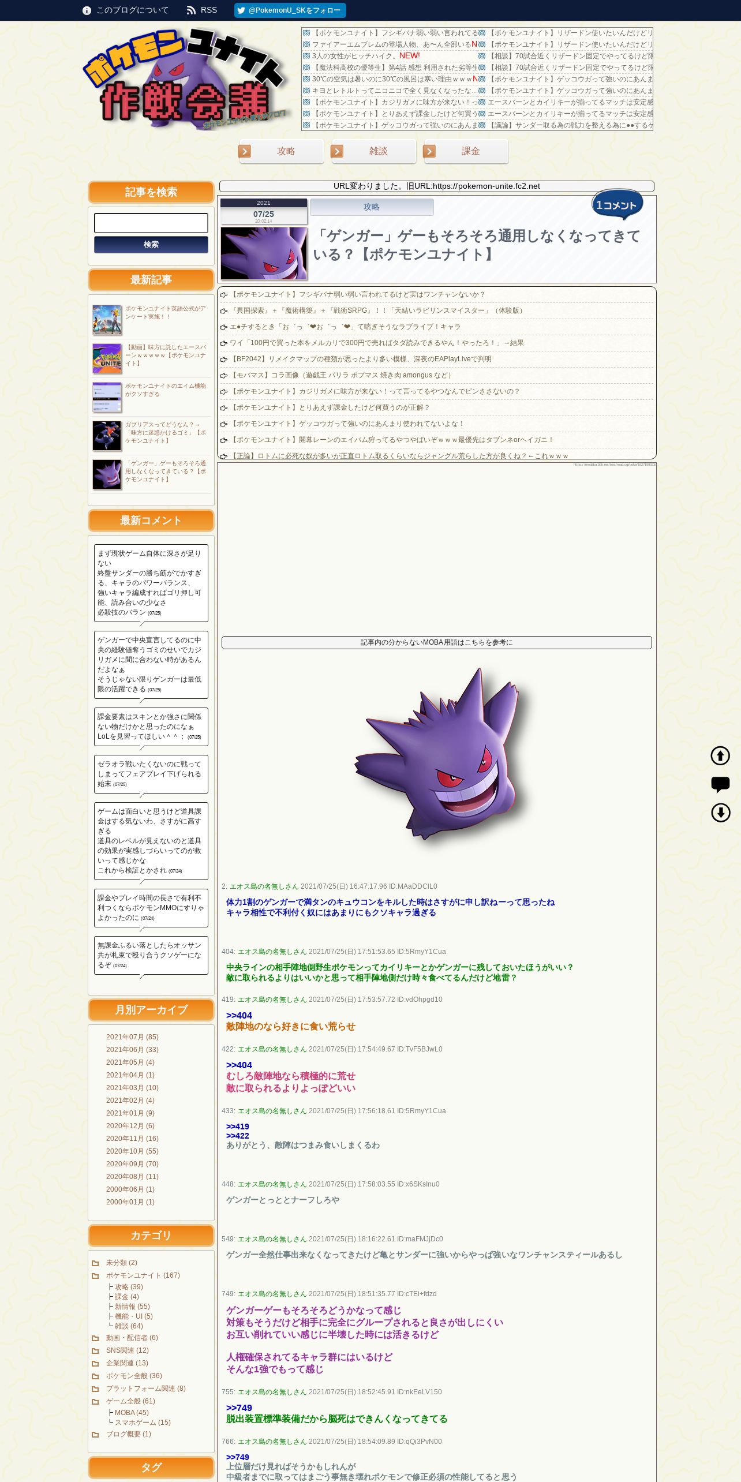Open related link フシギバナ弱い弱い言われてるけど
The width and height of the screenshot is (741, 1482).
pos(357,294)
